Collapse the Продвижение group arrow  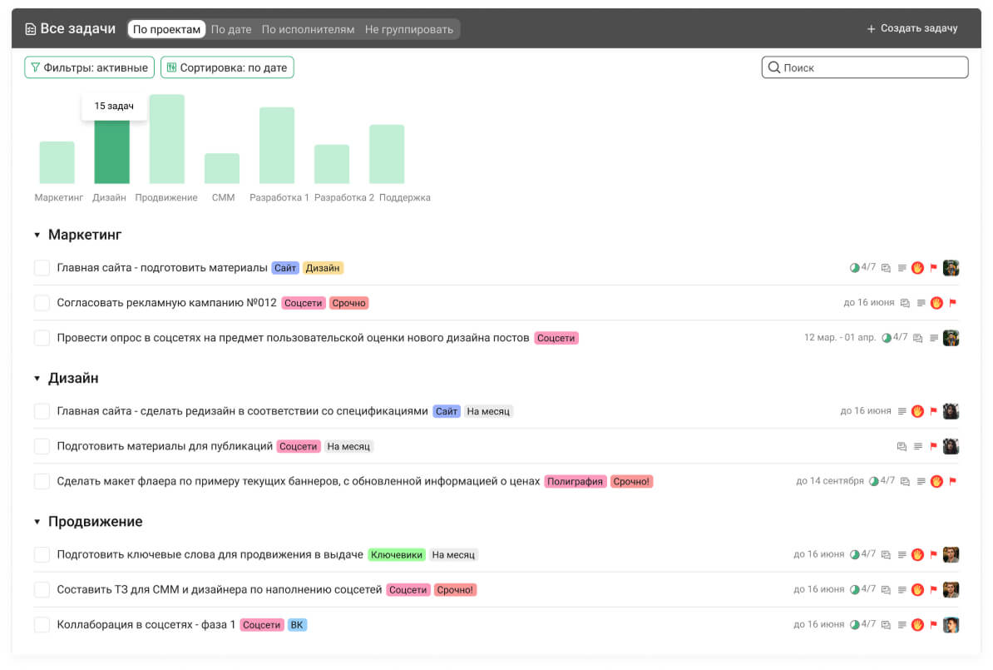[37, 522]
